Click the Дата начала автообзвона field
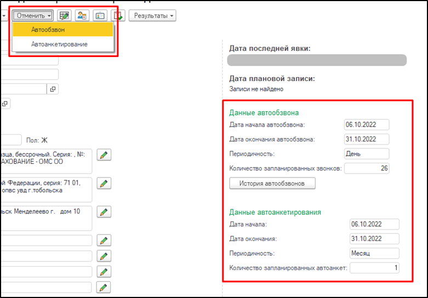Viewport: 428px width, 298px height. coord(367,124)
